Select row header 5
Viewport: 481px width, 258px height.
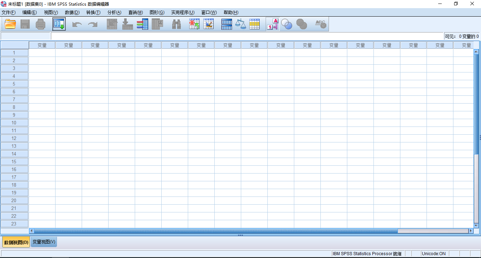14,84
